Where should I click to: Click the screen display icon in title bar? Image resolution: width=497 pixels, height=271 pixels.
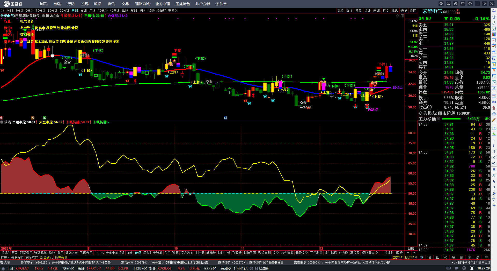click(463, 4)
